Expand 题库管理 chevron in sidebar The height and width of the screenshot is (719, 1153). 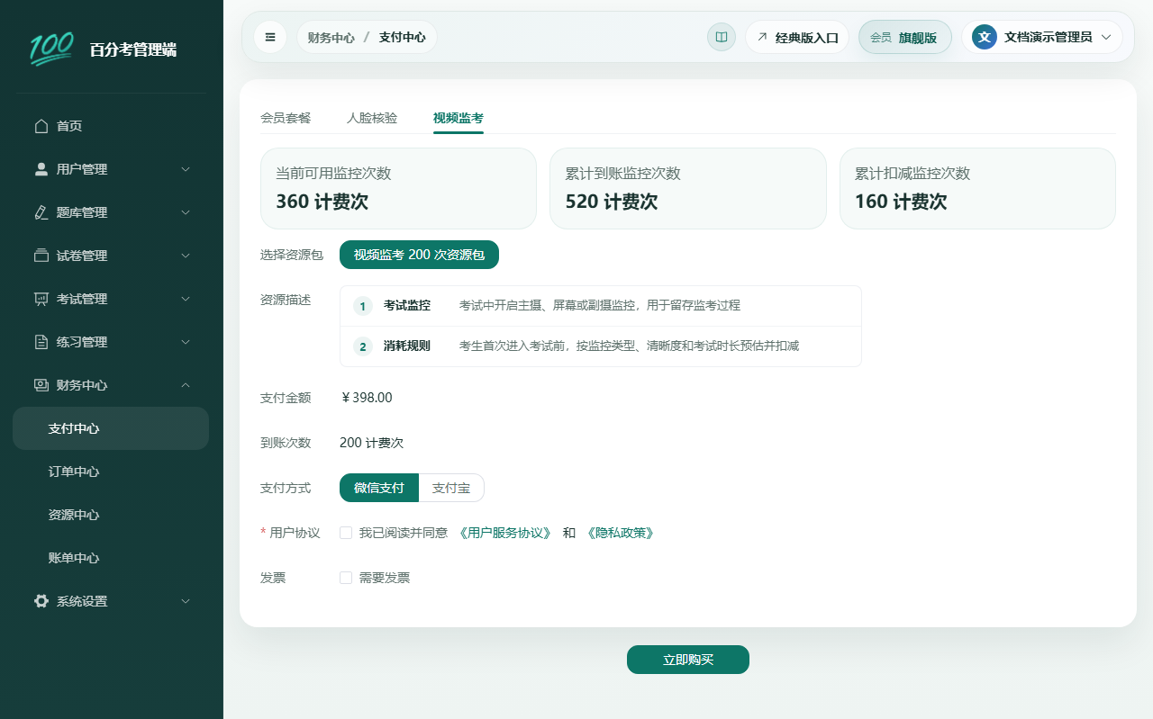(x=186, y=212)
